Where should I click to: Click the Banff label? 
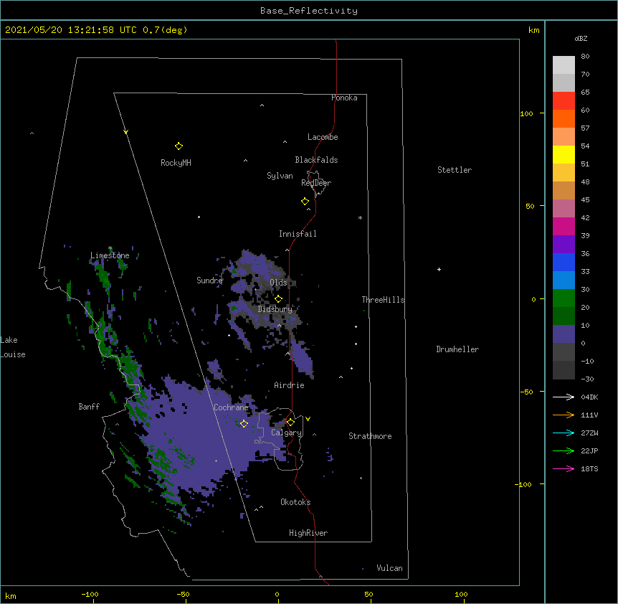(89, 407)
